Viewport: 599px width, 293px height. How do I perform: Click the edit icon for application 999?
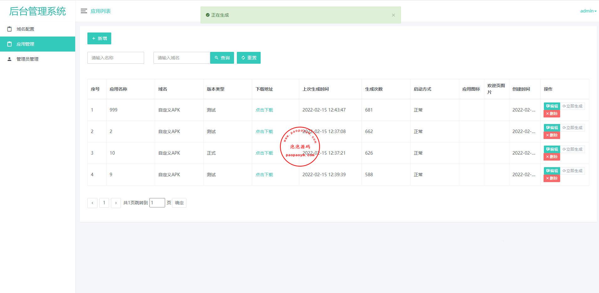[548, 106]
